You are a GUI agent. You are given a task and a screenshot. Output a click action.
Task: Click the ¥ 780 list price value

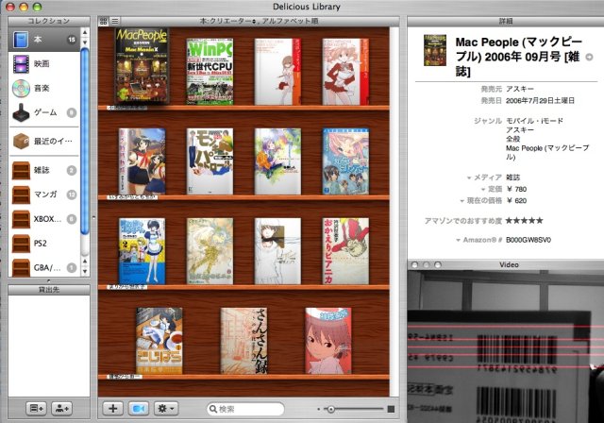coord(516,189)
